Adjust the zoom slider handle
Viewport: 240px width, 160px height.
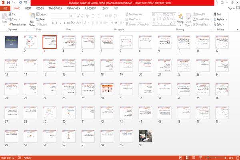(x=208, y=158)
